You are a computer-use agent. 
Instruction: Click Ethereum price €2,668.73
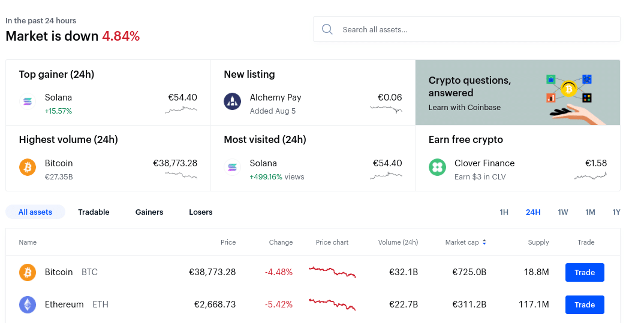tap(215, 304)
